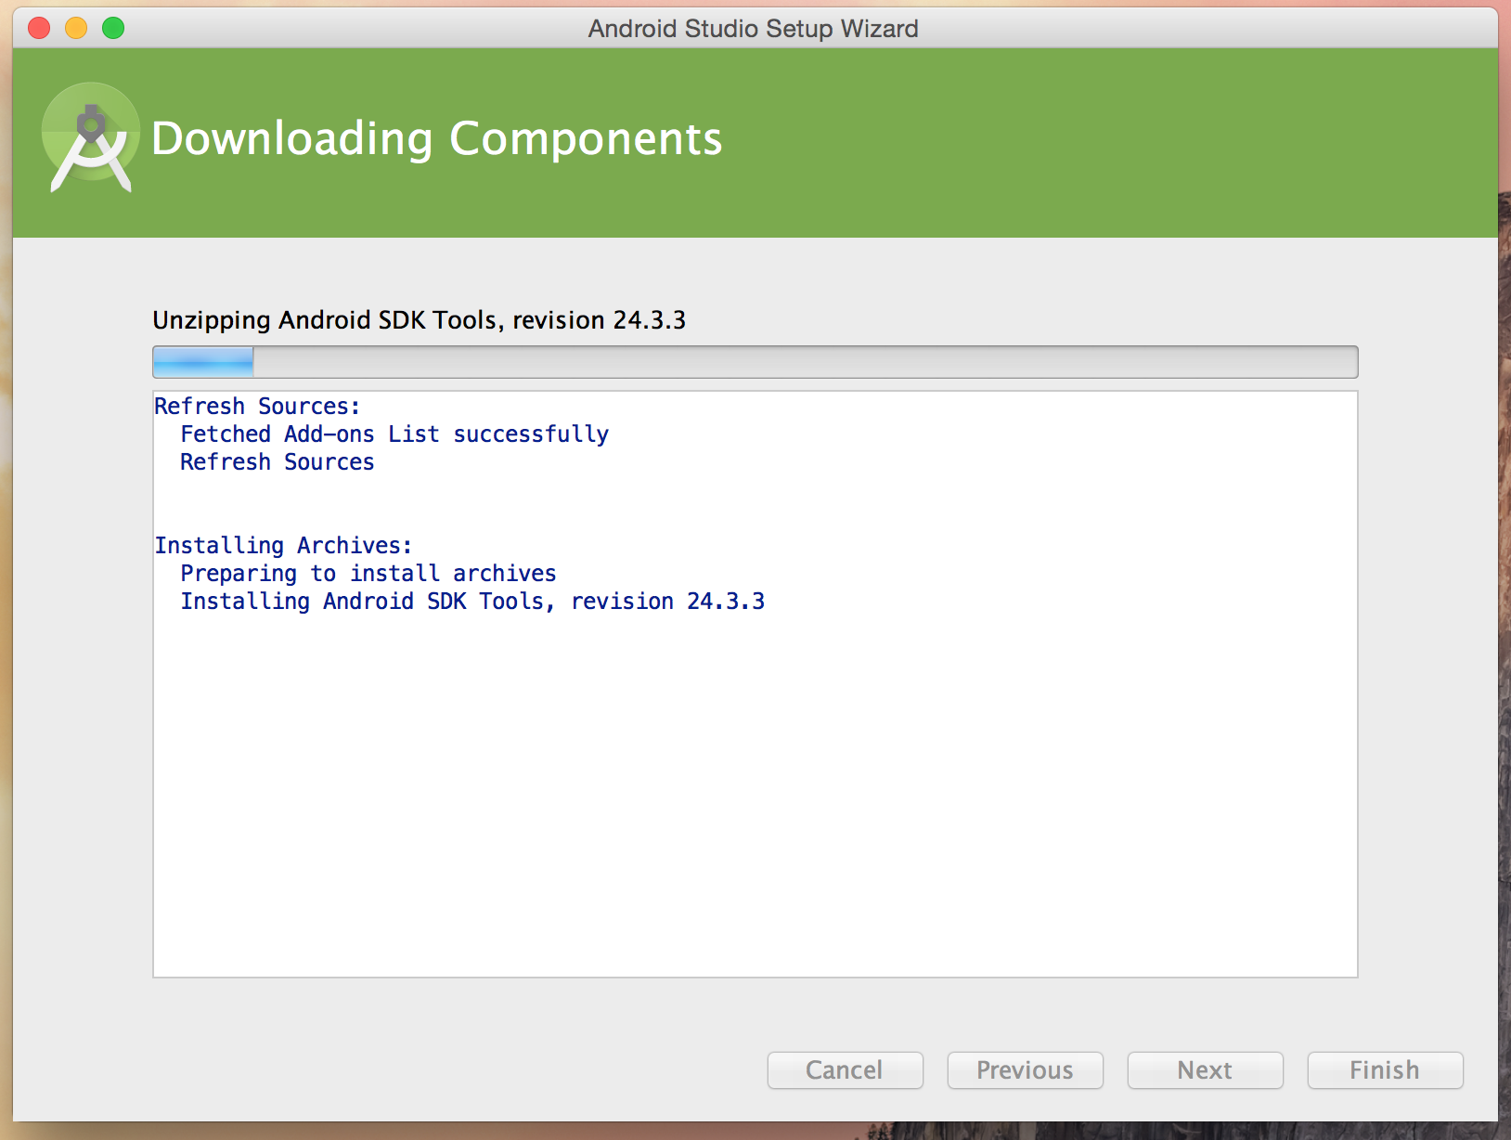Click the Finish button
The width and height of the screenshot is (1511, 1140).
pos(1385,1069)
